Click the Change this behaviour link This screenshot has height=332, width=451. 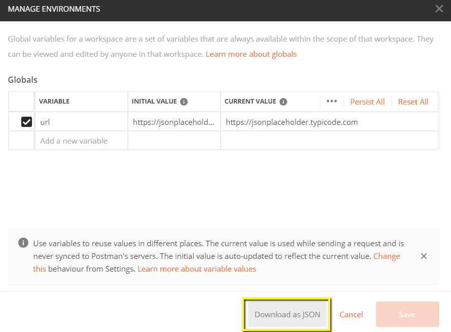click(387, 256)
